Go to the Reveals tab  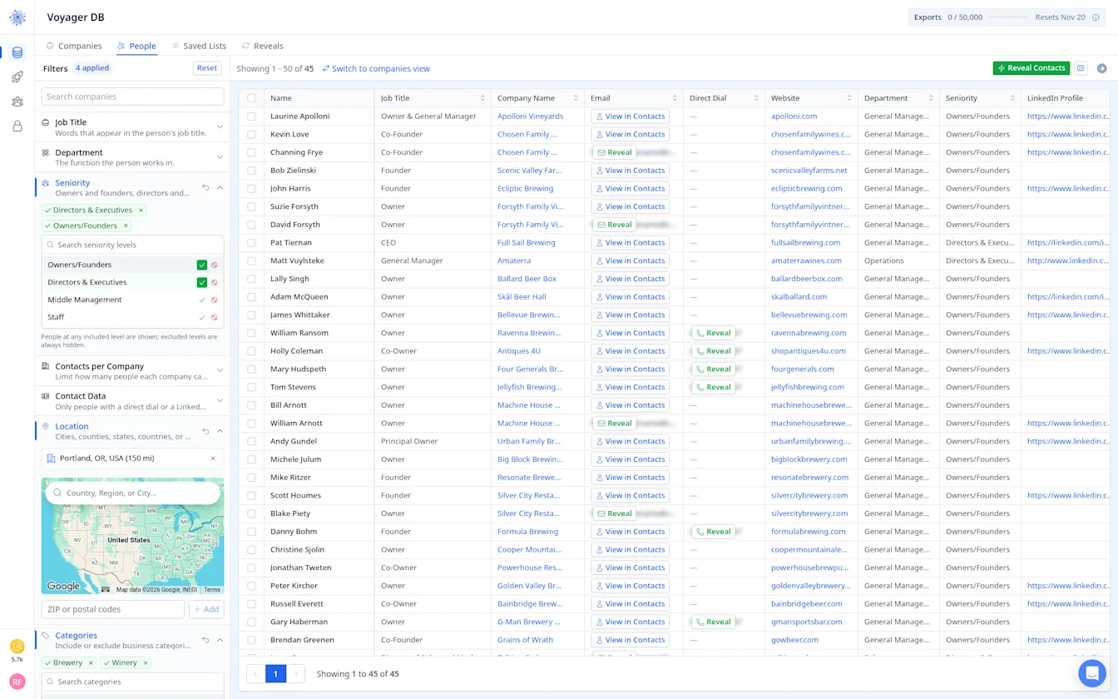(262, 46)
